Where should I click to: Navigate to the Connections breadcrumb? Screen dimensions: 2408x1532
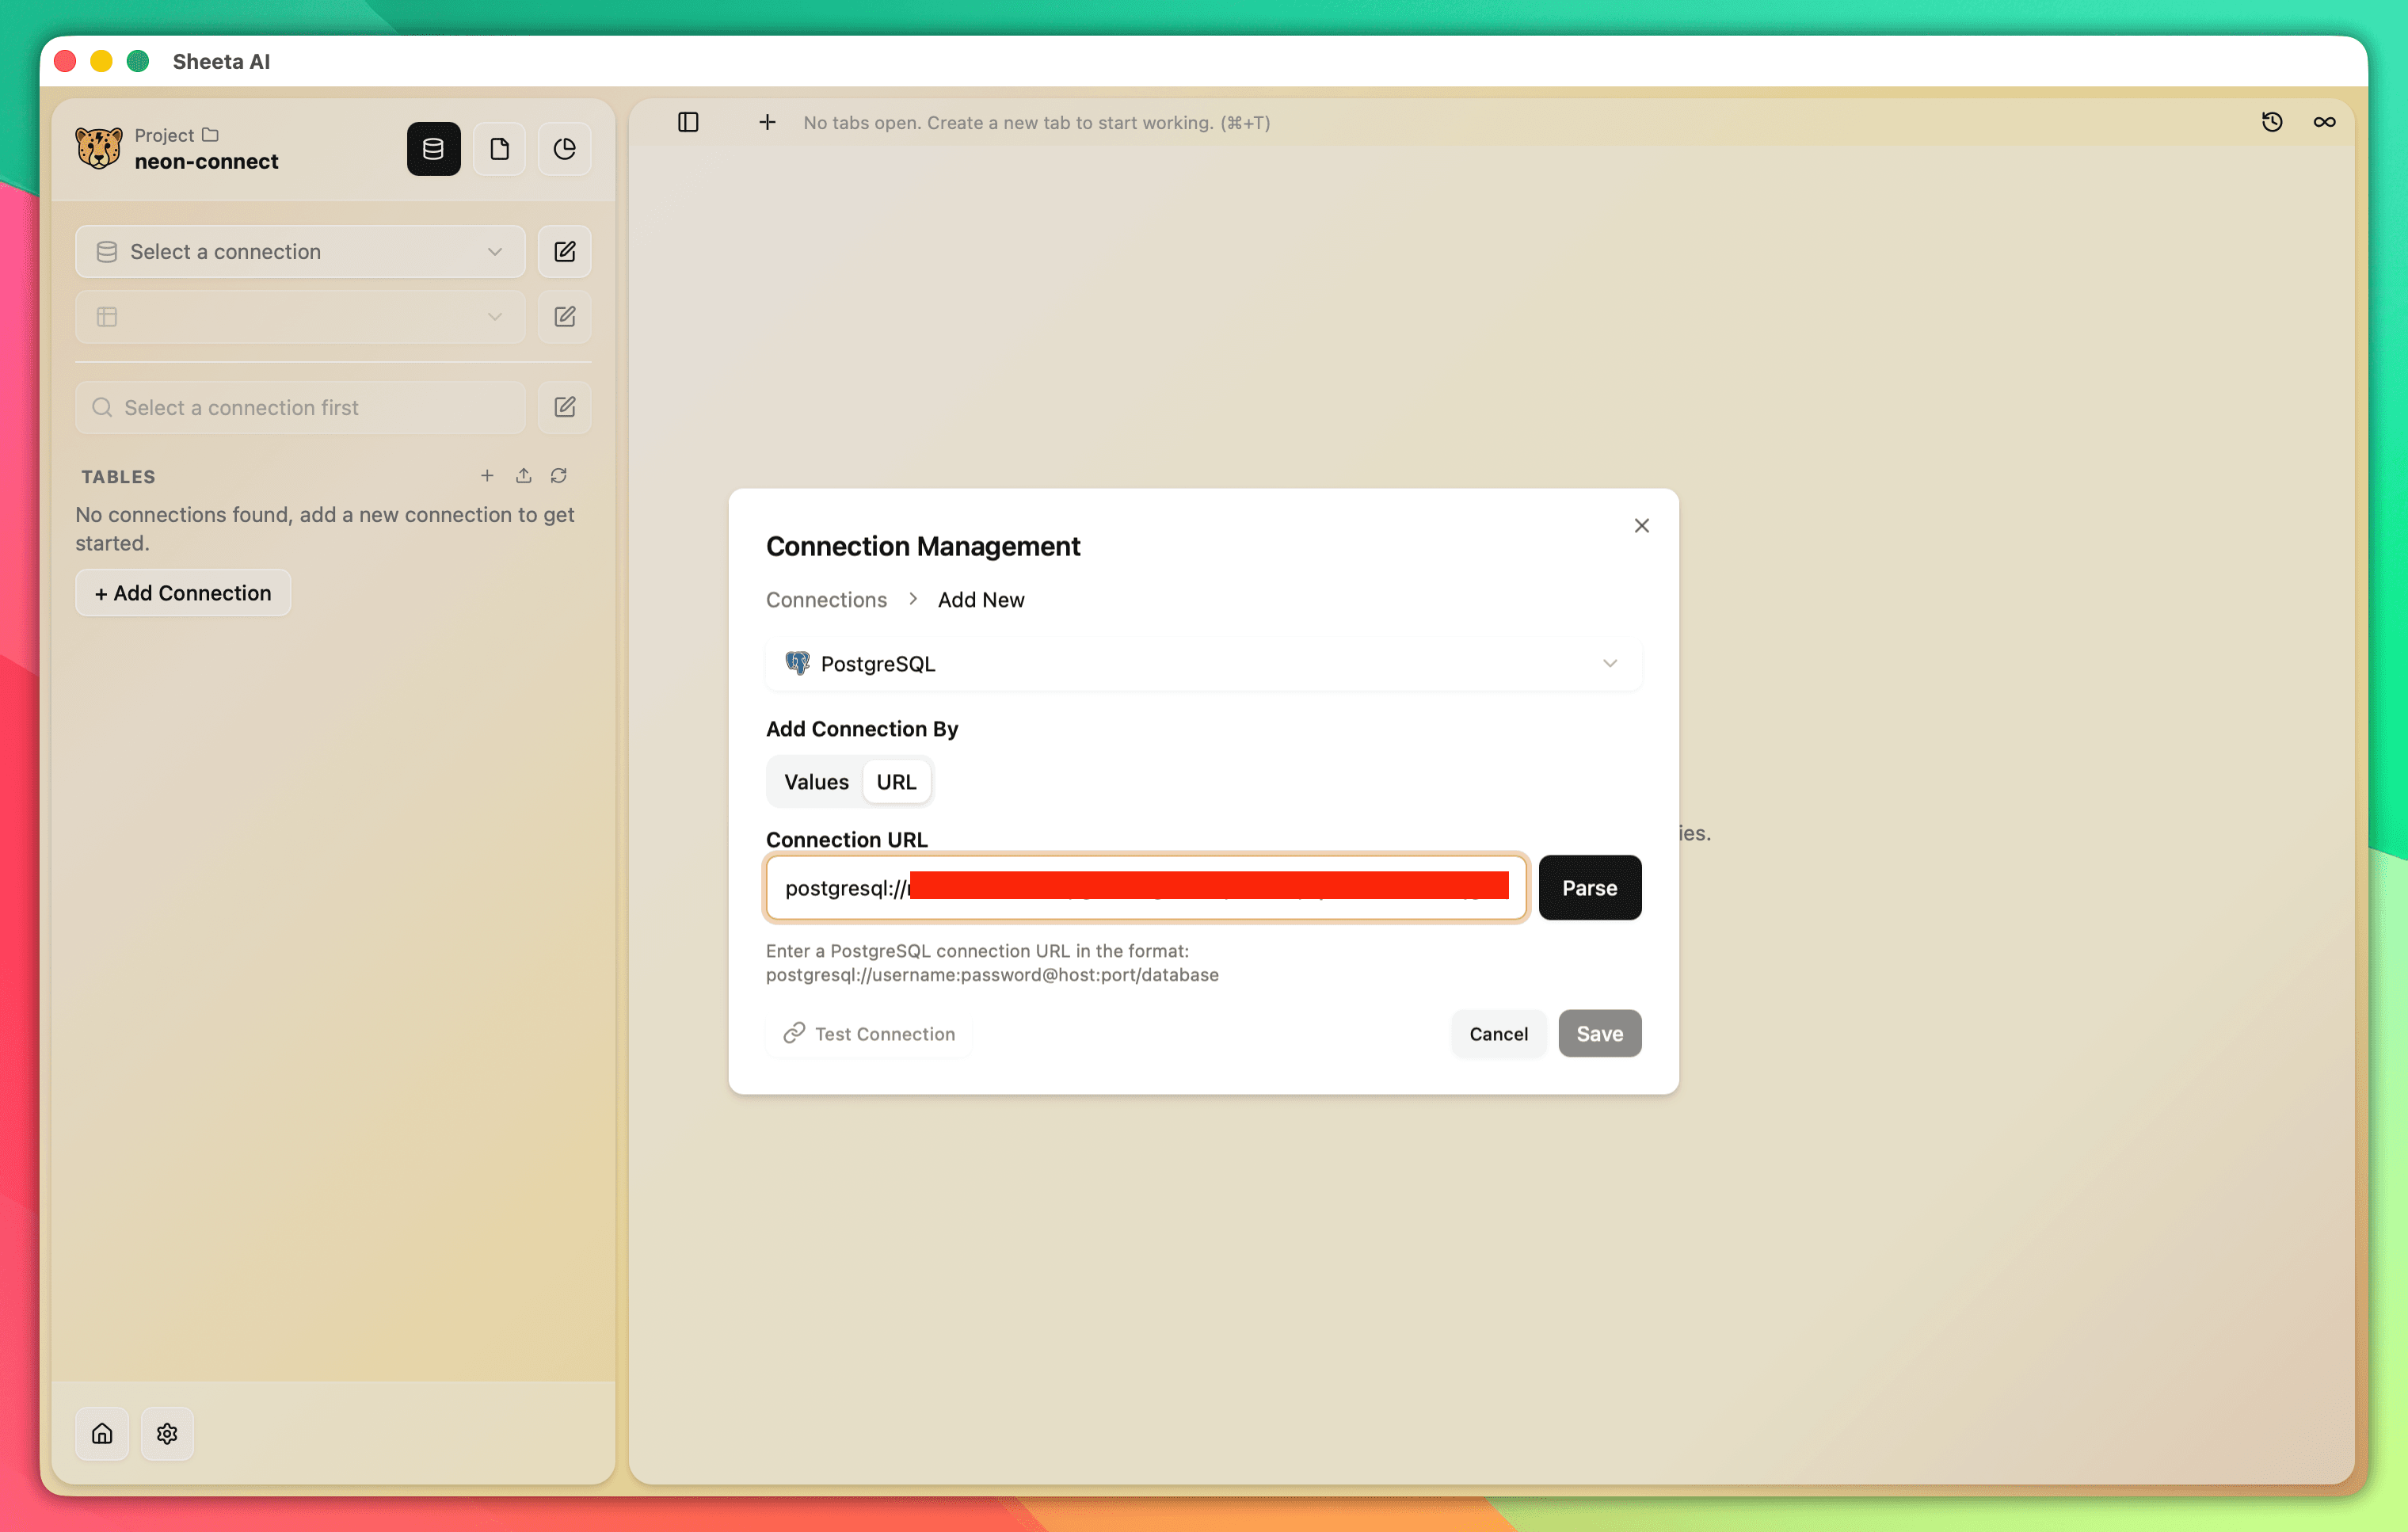826,599
